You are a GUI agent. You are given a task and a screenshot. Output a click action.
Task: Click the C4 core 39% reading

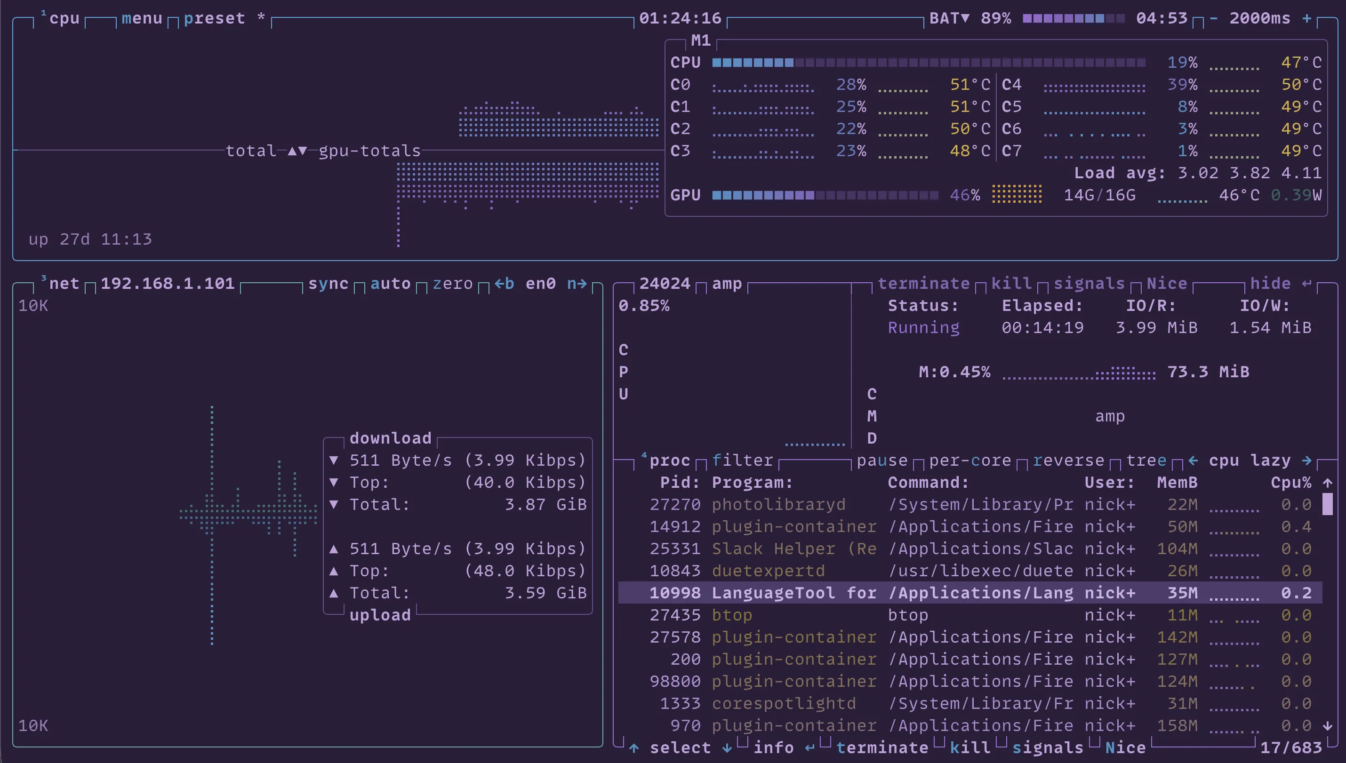point(1183,85)
